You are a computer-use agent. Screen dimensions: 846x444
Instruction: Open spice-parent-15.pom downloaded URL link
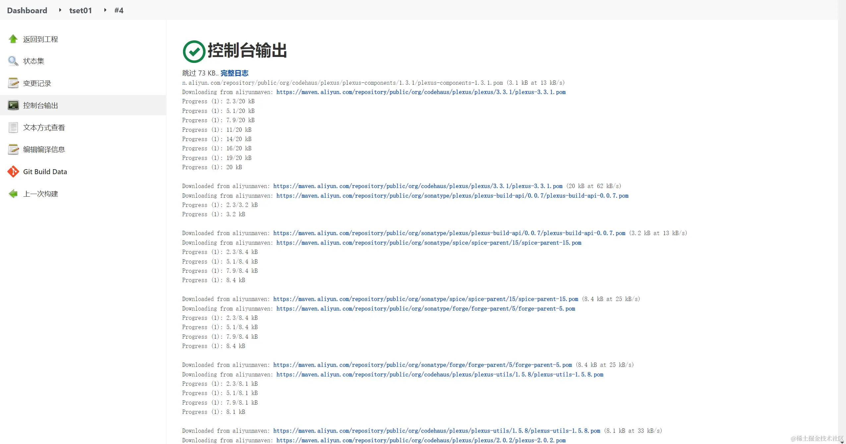click(425, 299)
